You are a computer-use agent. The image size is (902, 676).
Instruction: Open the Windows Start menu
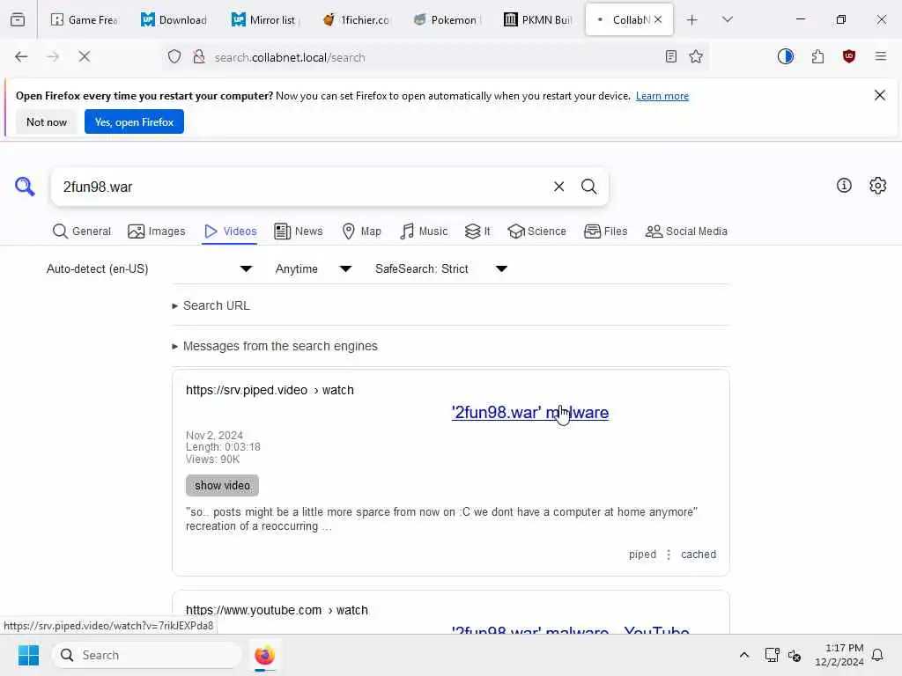click(x=28, y=655)
